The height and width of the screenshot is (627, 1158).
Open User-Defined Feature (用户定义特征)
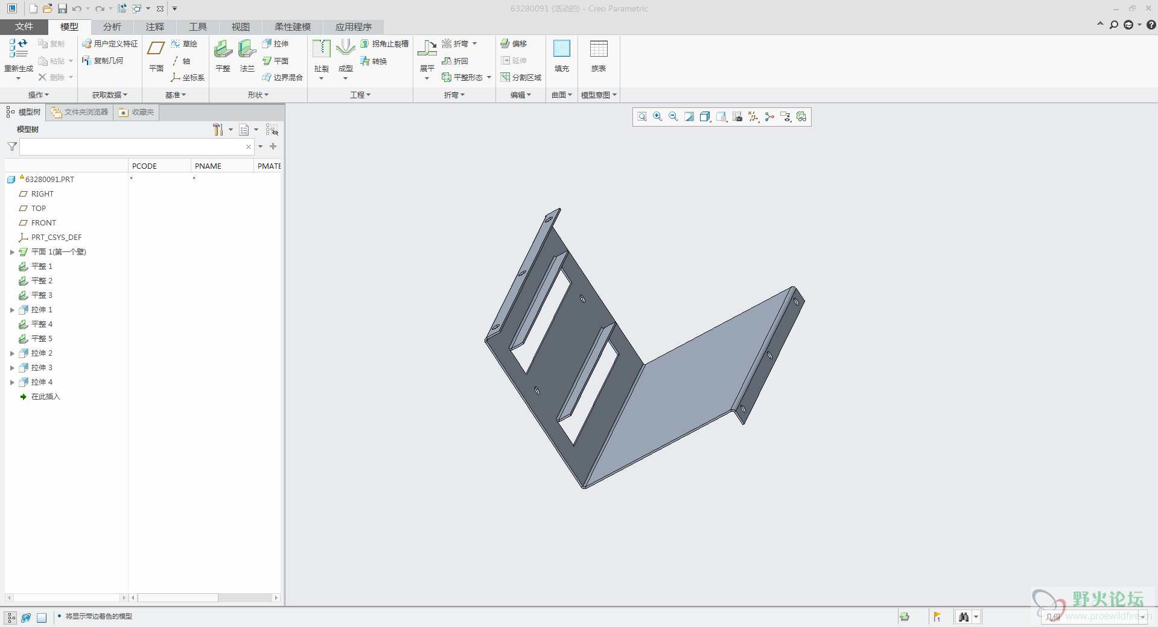(110, 43)
